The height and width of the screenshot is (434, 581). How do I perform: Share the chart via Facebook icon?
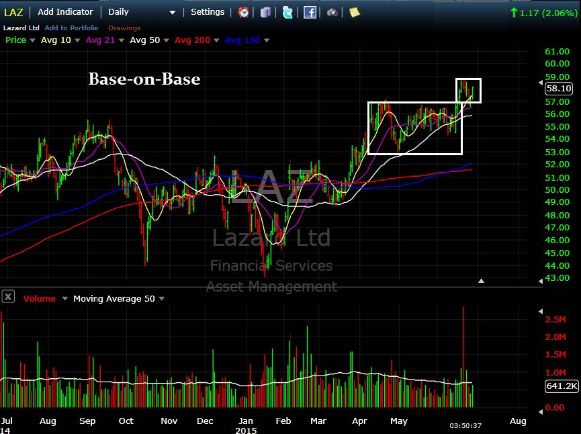[310, 13]
